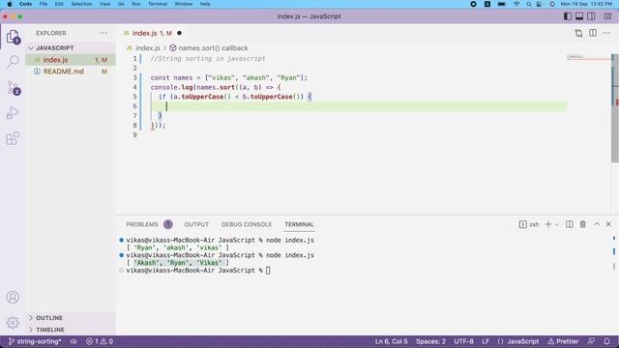Switch to the OUTPUT panel tab
The width and height of the screenshot is (619, 348).
click(x=196, y=224)
